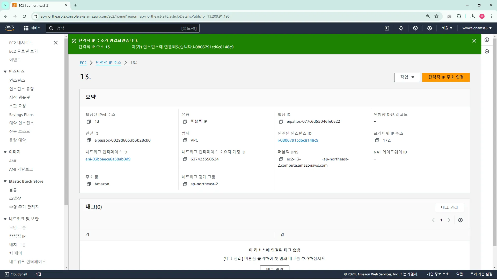
Task: Click the info panel icon on right edge
Action: [x=487, y=40]
